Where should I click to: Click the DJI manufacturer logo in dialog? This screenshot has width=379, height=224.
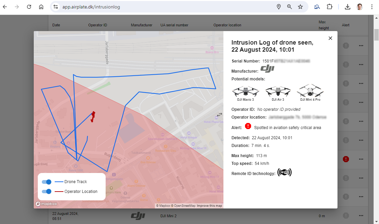pos(267,69)
